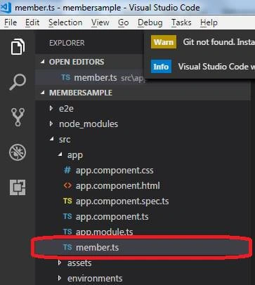Open the Go menu

pyautogui.click(x=123, y=22)
